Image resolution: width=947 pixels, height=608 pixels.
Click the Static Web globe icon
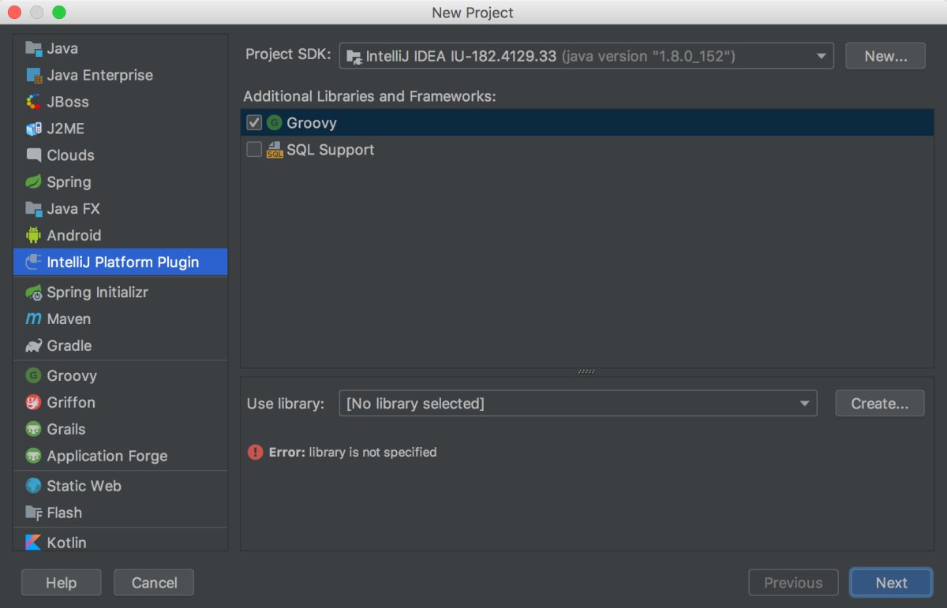click(33, 486)
